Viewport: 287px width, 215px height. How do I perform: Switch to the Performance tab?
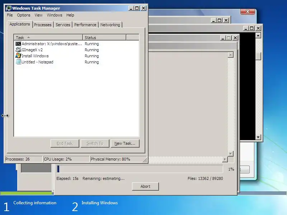coord(85,25)
